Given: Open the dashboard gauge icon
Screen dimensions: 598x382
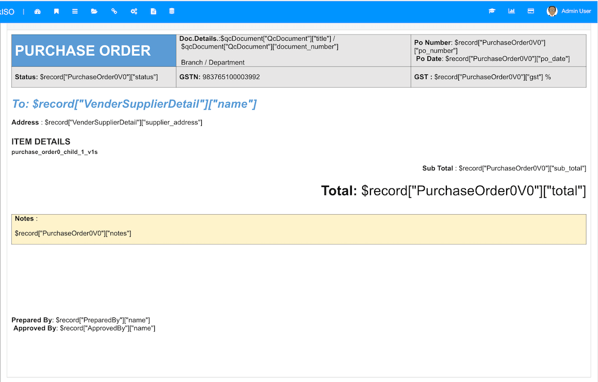Looking at the screenshot, I should click(x=37, y=11).
